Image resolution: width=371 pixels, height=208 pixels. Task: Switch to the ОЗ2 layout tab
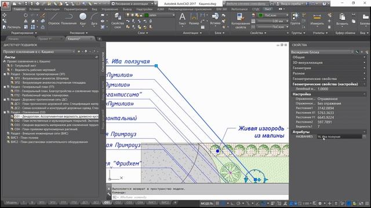pyautogui.click(x=118, y=203)
